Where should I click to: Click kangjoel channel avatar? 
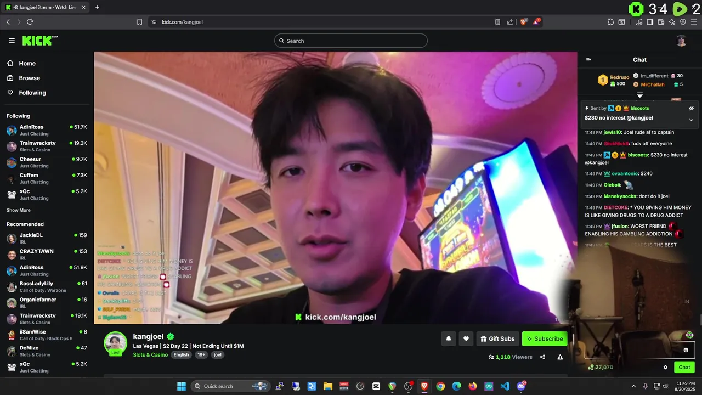(116, 343)
